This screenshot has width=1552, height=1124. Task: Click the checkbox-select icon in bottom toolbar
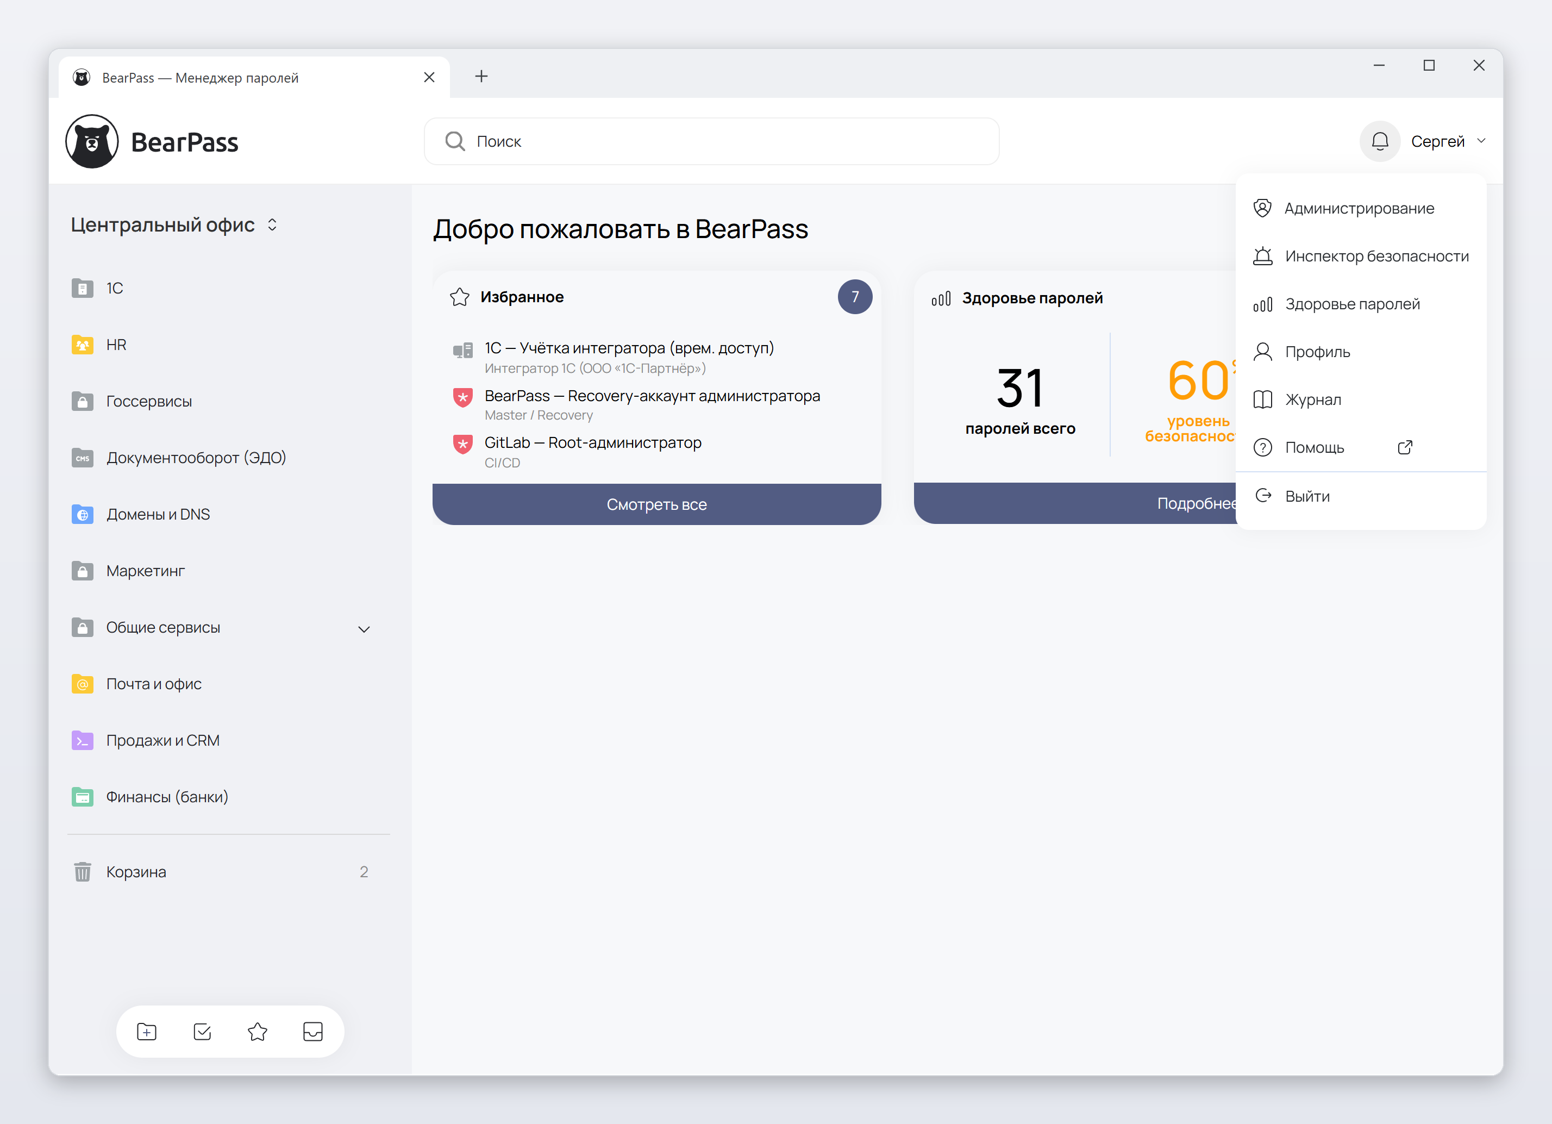(x=202, y=1031)
